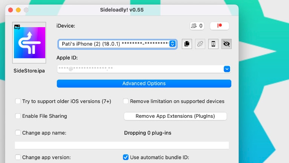Click the Patreon button with red logo
289x163 pixels.
(x=220, y=26)
